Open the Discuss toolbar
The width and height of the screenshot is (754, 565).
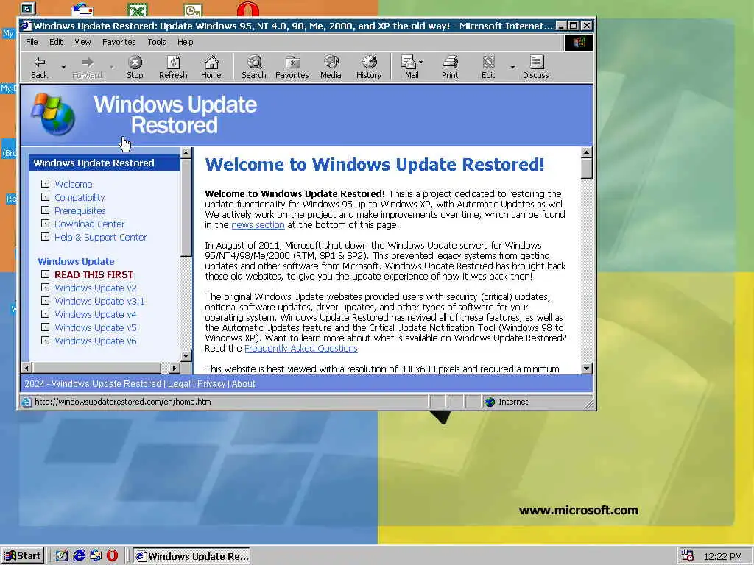(x=536, y=67)
